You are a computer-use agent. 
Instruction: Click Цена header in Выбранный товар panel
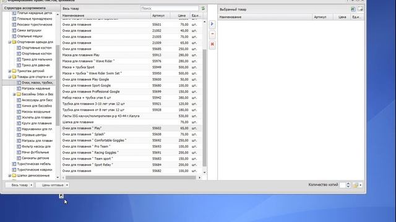tap(342, 17)
